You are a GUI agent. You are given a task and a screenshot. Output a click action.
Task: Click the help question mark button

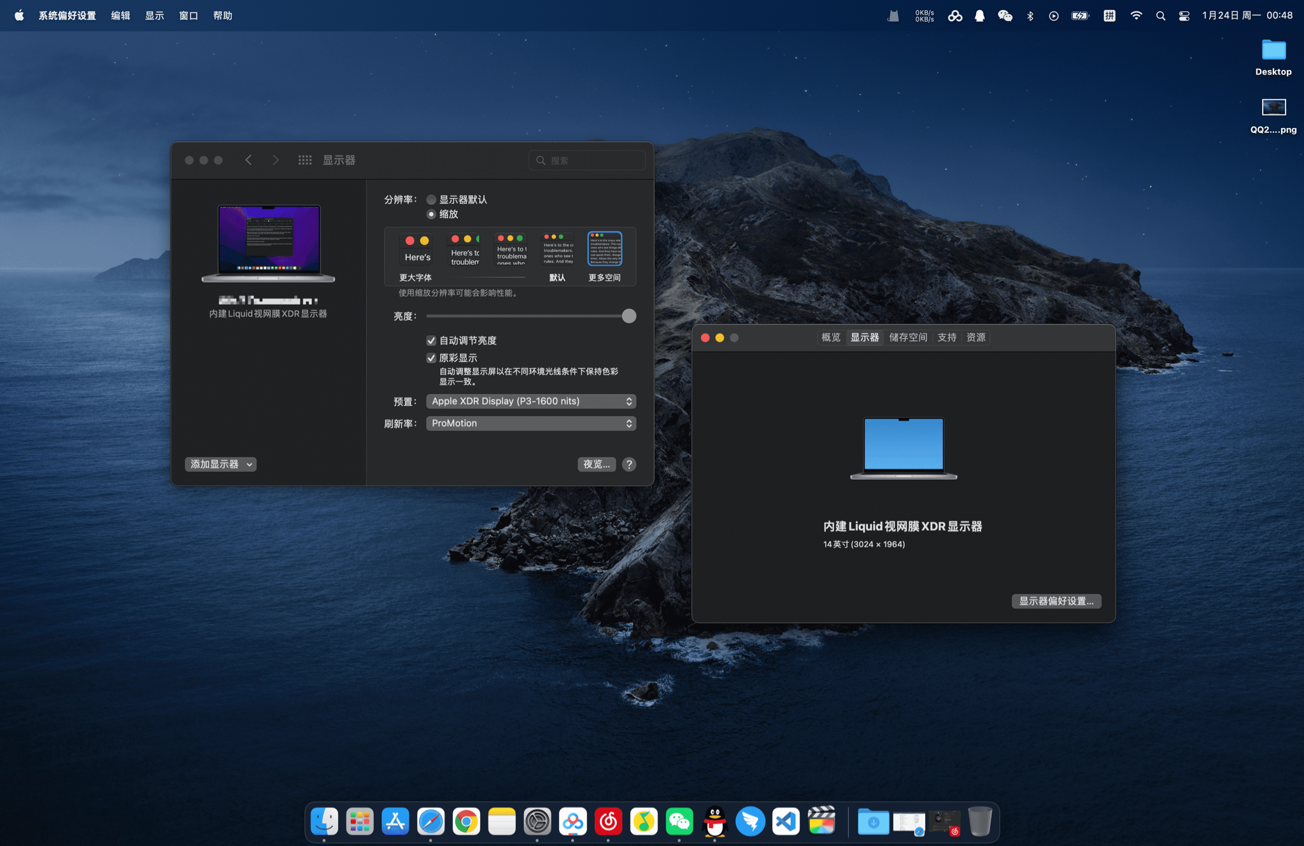click(x=629, y=465)
